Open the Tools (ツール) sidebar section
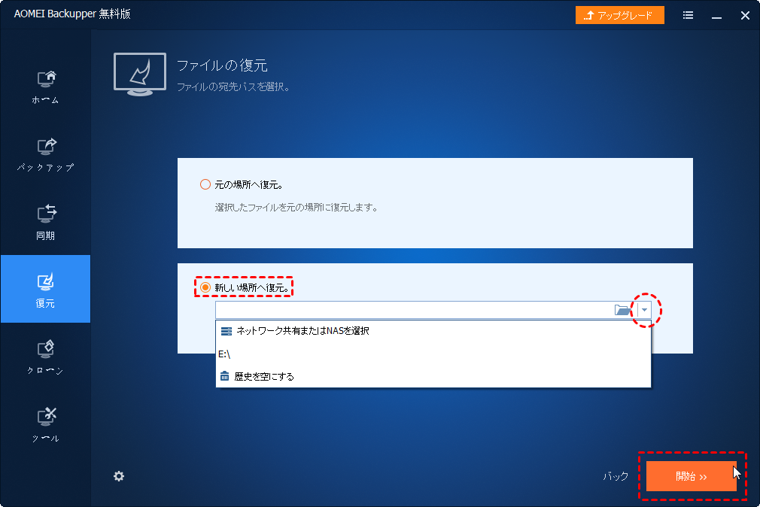The image size is (760, 507). coord(46,424)
